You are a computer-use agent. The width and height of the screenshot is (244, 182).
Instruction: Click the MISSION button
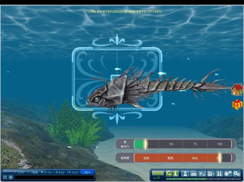click(158, 173)
